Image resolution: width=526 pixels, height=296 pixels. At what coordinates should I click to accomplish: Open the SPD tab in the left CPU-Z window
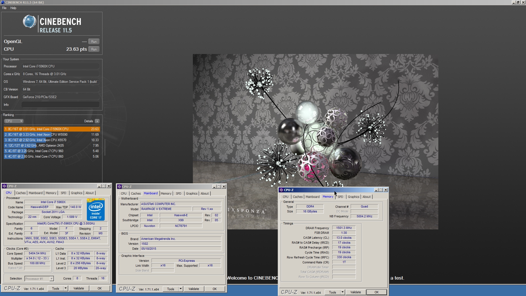[x=64, y=193]
